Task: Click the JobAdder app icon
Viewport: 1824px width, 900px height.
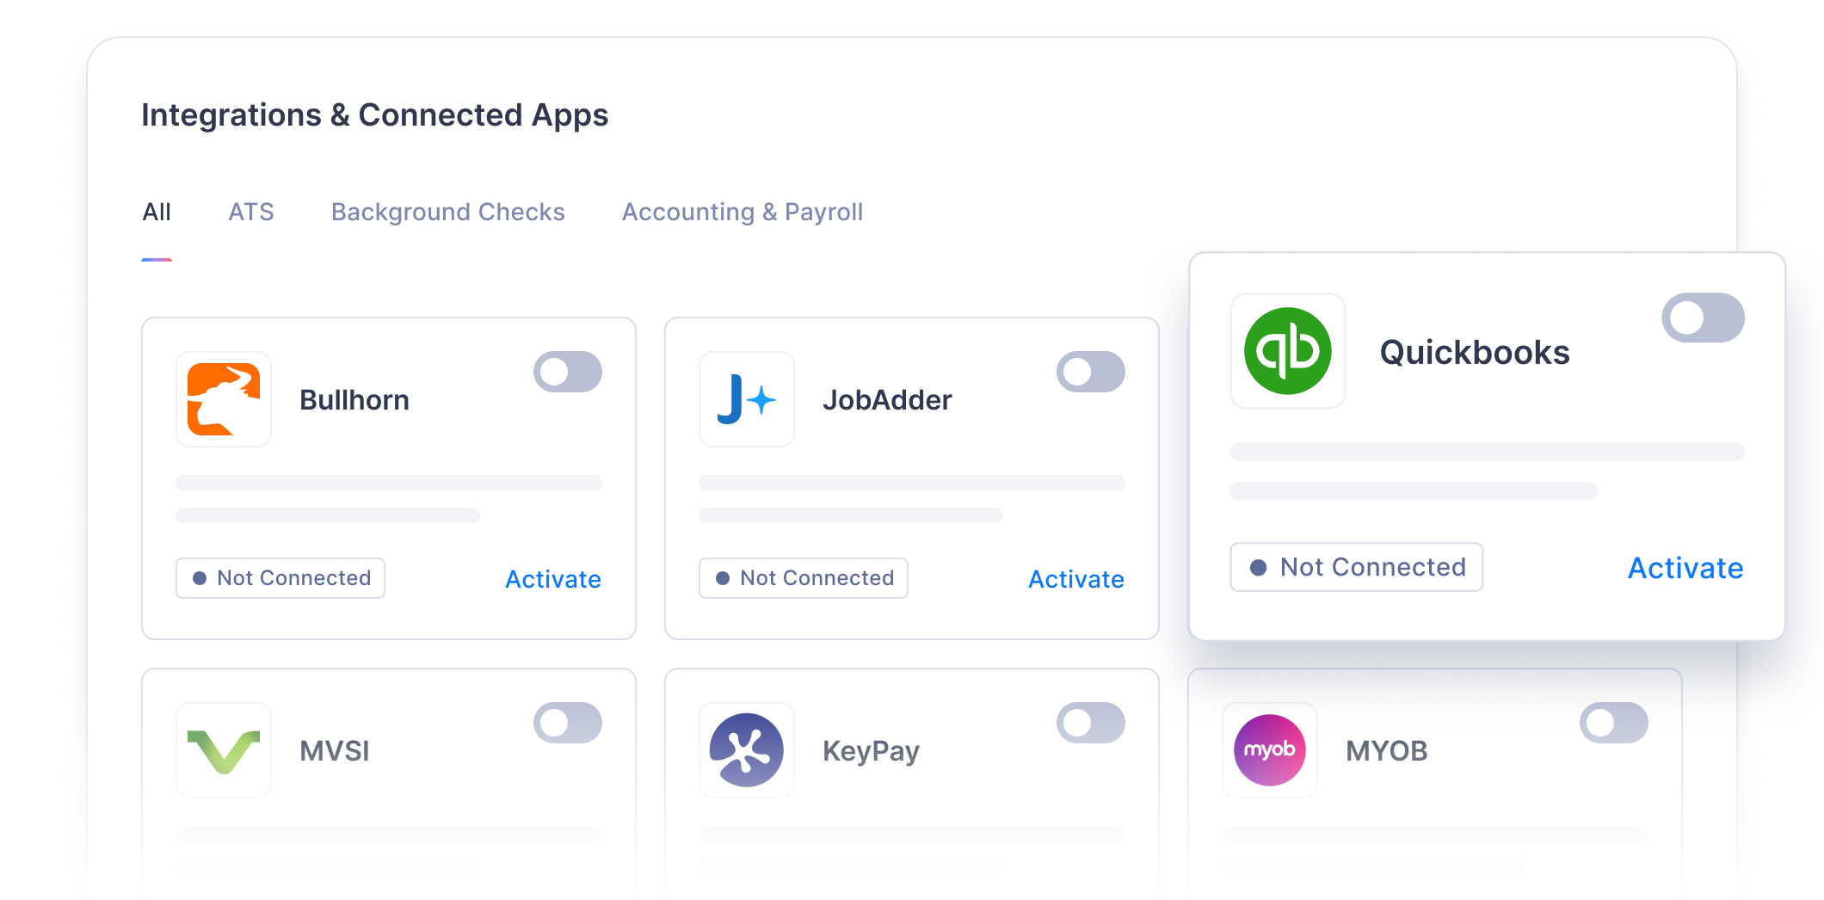Action: [746, 399]
